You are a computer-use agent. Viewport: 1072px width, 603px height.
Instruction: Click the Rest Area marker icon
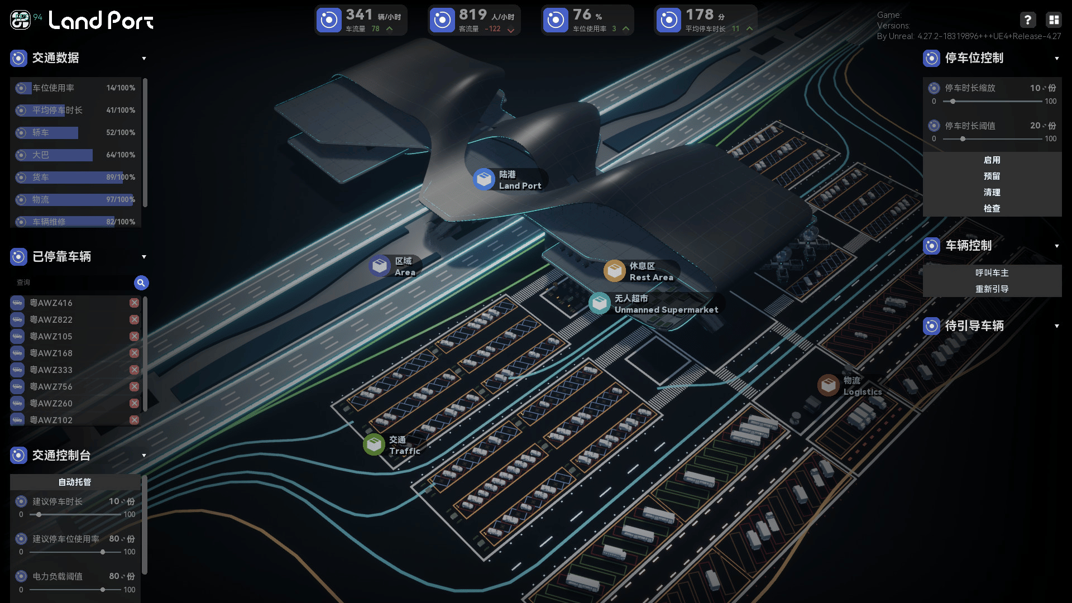(x=615, y=271)
